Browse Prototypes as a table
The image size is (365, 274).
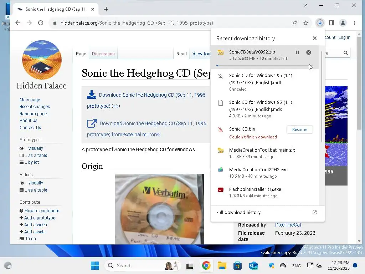36,156
